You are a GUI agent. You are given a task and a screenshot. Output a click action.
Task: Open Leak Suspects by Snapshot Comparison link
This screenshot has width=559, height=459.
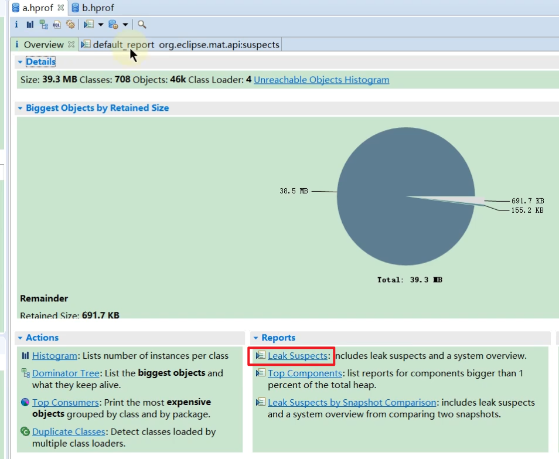[352, 402]
